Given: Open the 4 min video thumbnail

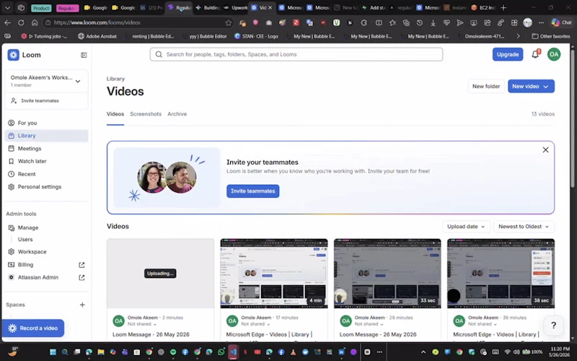Looking at the screenshot, I should (x=274, y=274).
